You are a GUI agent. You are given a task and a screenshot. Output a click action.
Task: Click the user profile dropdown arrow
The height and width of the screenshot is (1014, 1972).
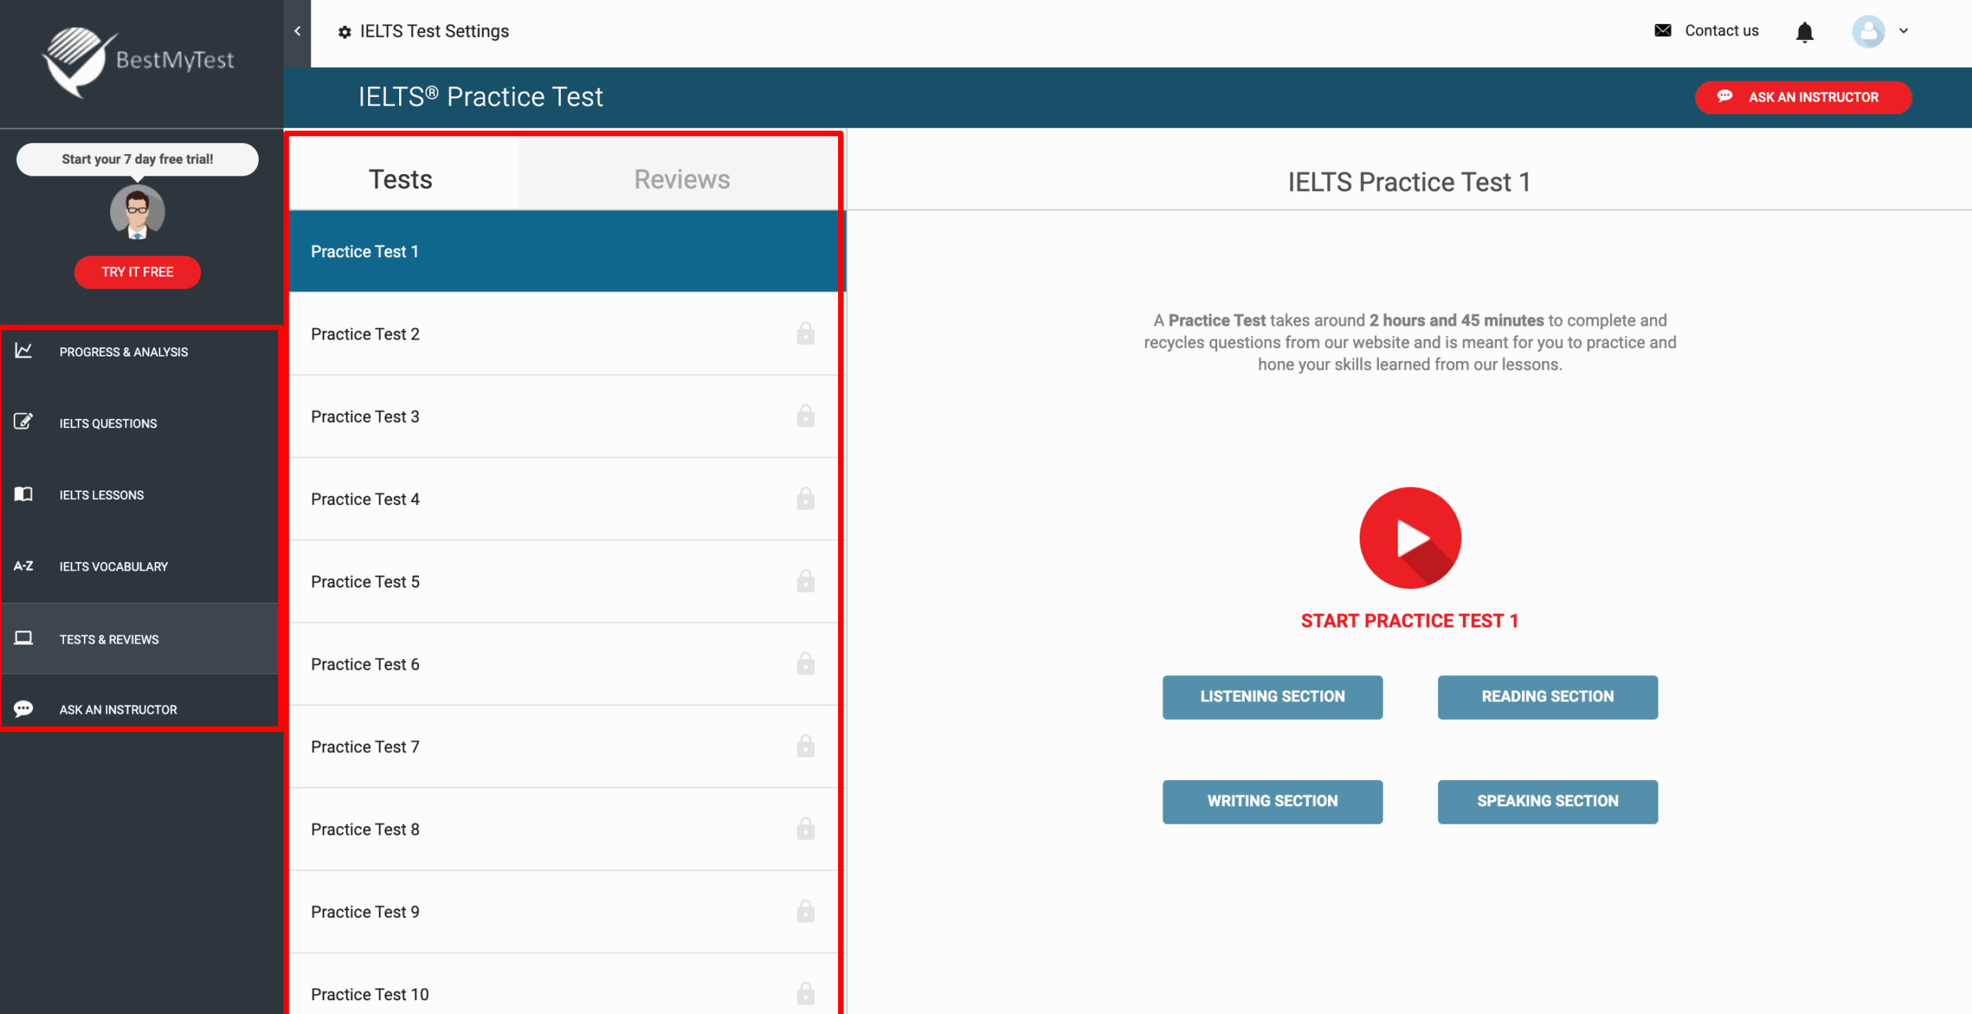click(1903, 28)
